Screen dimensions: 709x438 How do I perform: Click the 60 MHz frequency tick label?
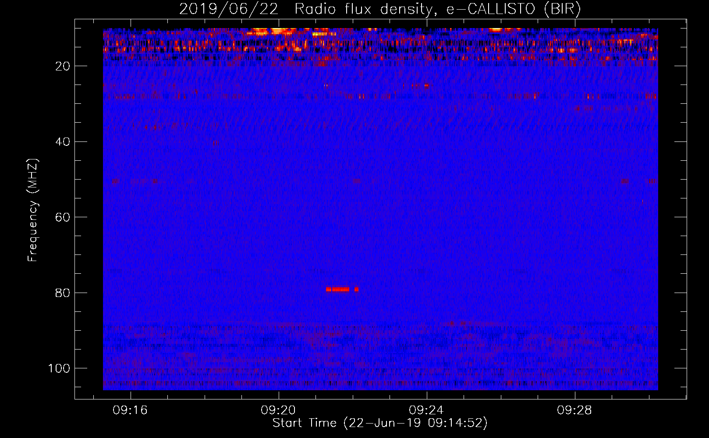pyautogui.click(x=63, y=217)
